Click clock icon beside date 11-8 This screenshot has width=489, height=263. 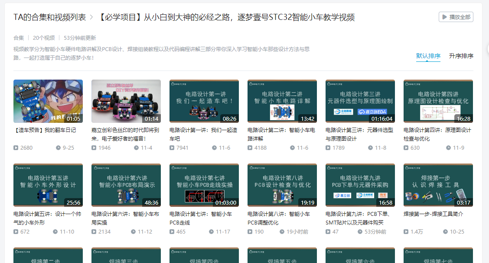coord(371,148)
